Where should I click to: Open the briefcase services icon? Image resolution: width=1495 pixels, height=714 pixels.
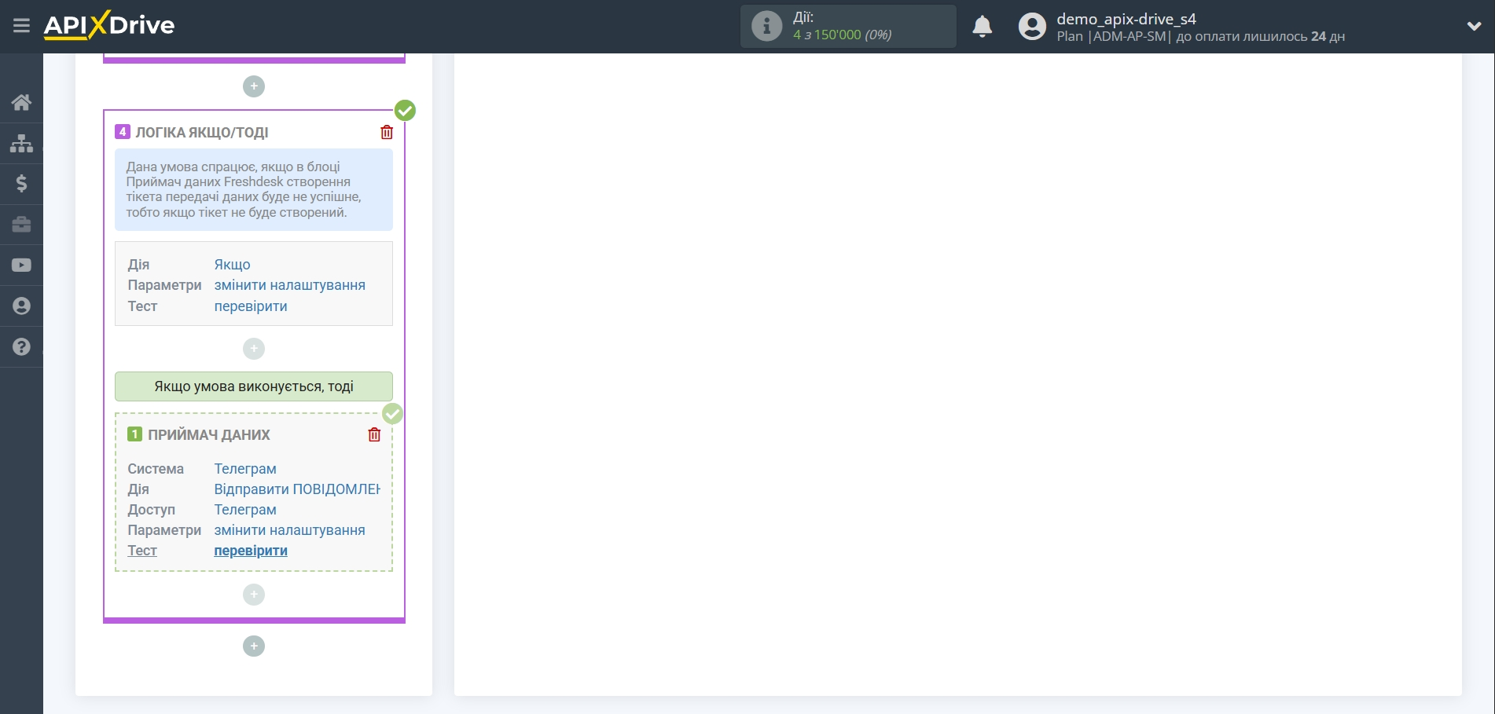pyautogui.click(x=21, y=225)
